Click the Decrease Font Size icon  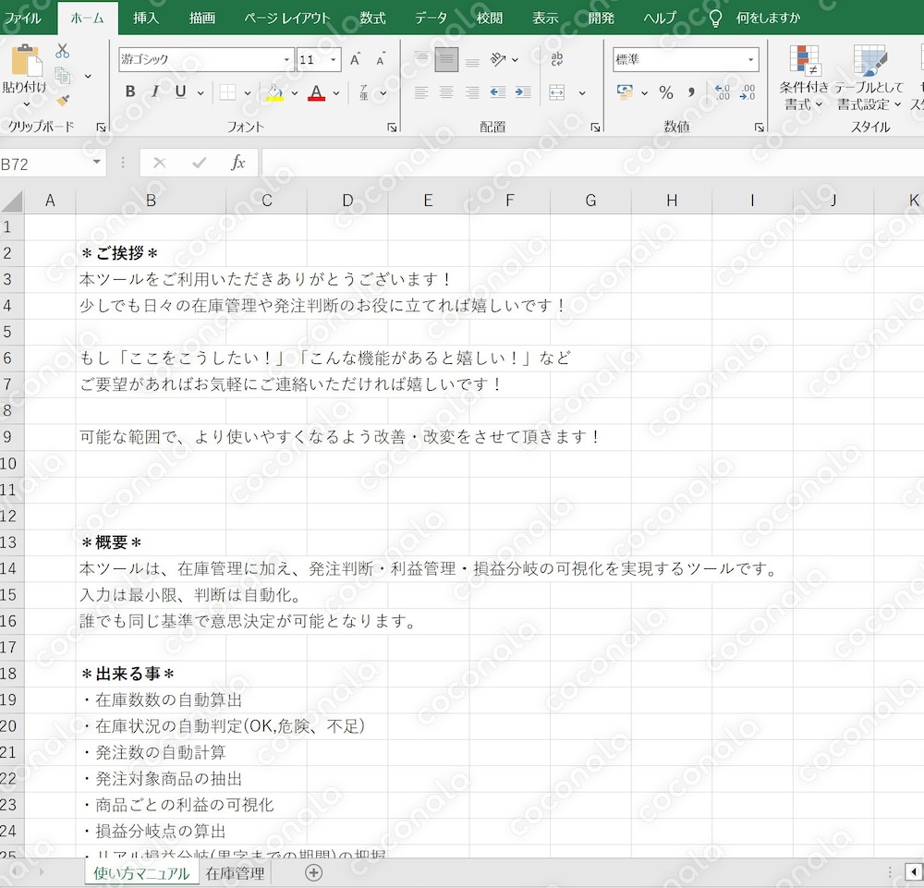381,59
